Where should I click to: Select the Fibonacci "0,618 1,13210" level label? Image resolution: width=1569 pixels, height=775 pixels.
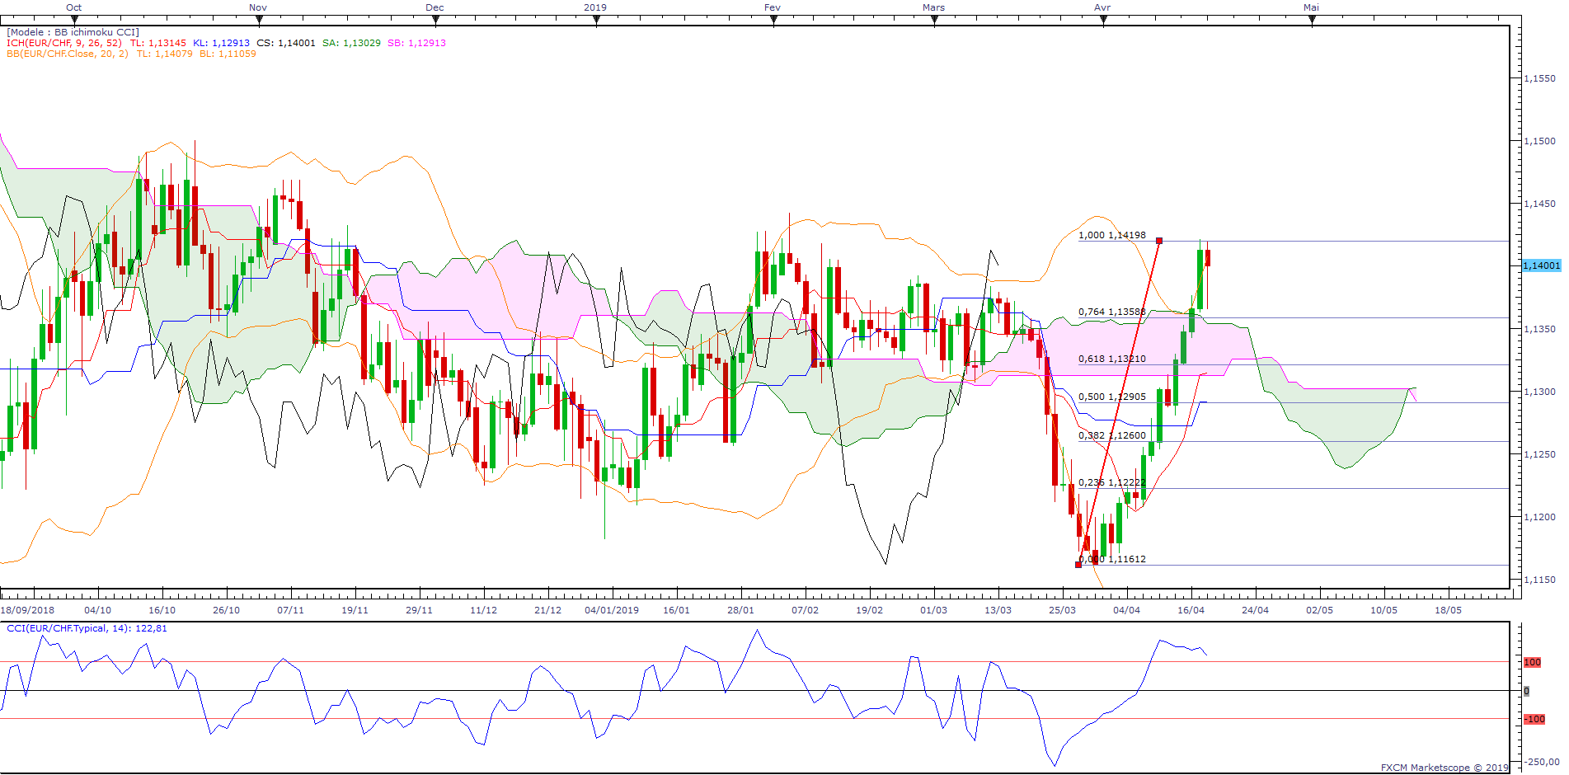(x=1112, y=359)
